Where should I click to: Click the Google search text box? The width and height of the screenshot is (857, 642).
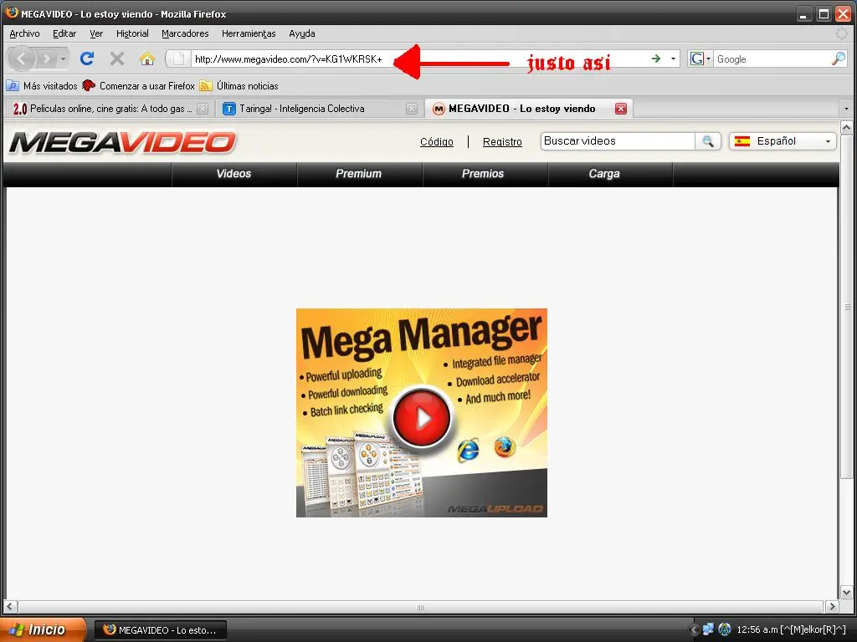coord(771,59)
